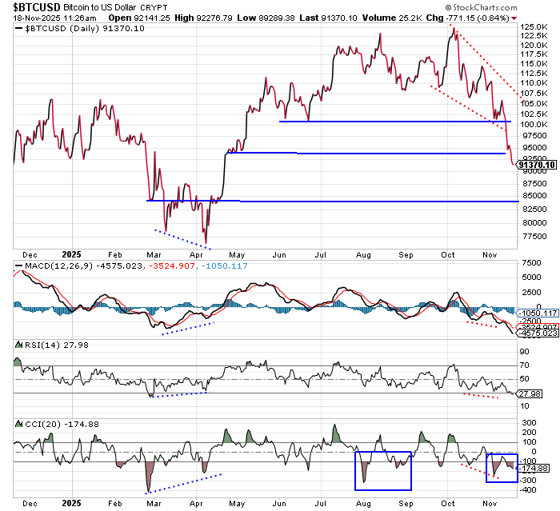Select blue dotted trendline under March-April price lows
The width and height of the screenshot is (560, 511).
click(180, 237)
